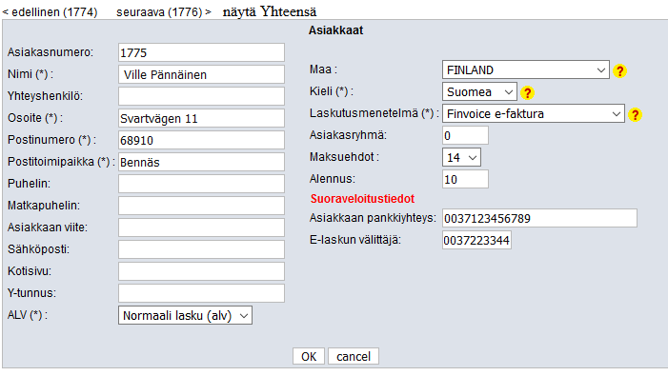Focus the Alennus discount field

point(465,179)
